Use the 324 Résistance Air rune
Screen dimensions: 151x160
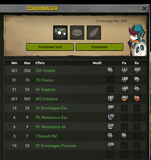pos(110,127)
